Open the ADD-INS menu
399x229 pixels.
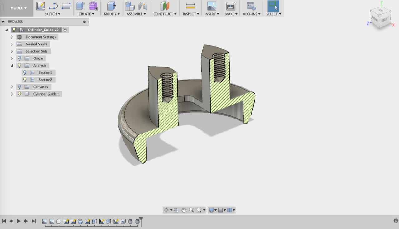pyautogui.click(x=252, y=14)
